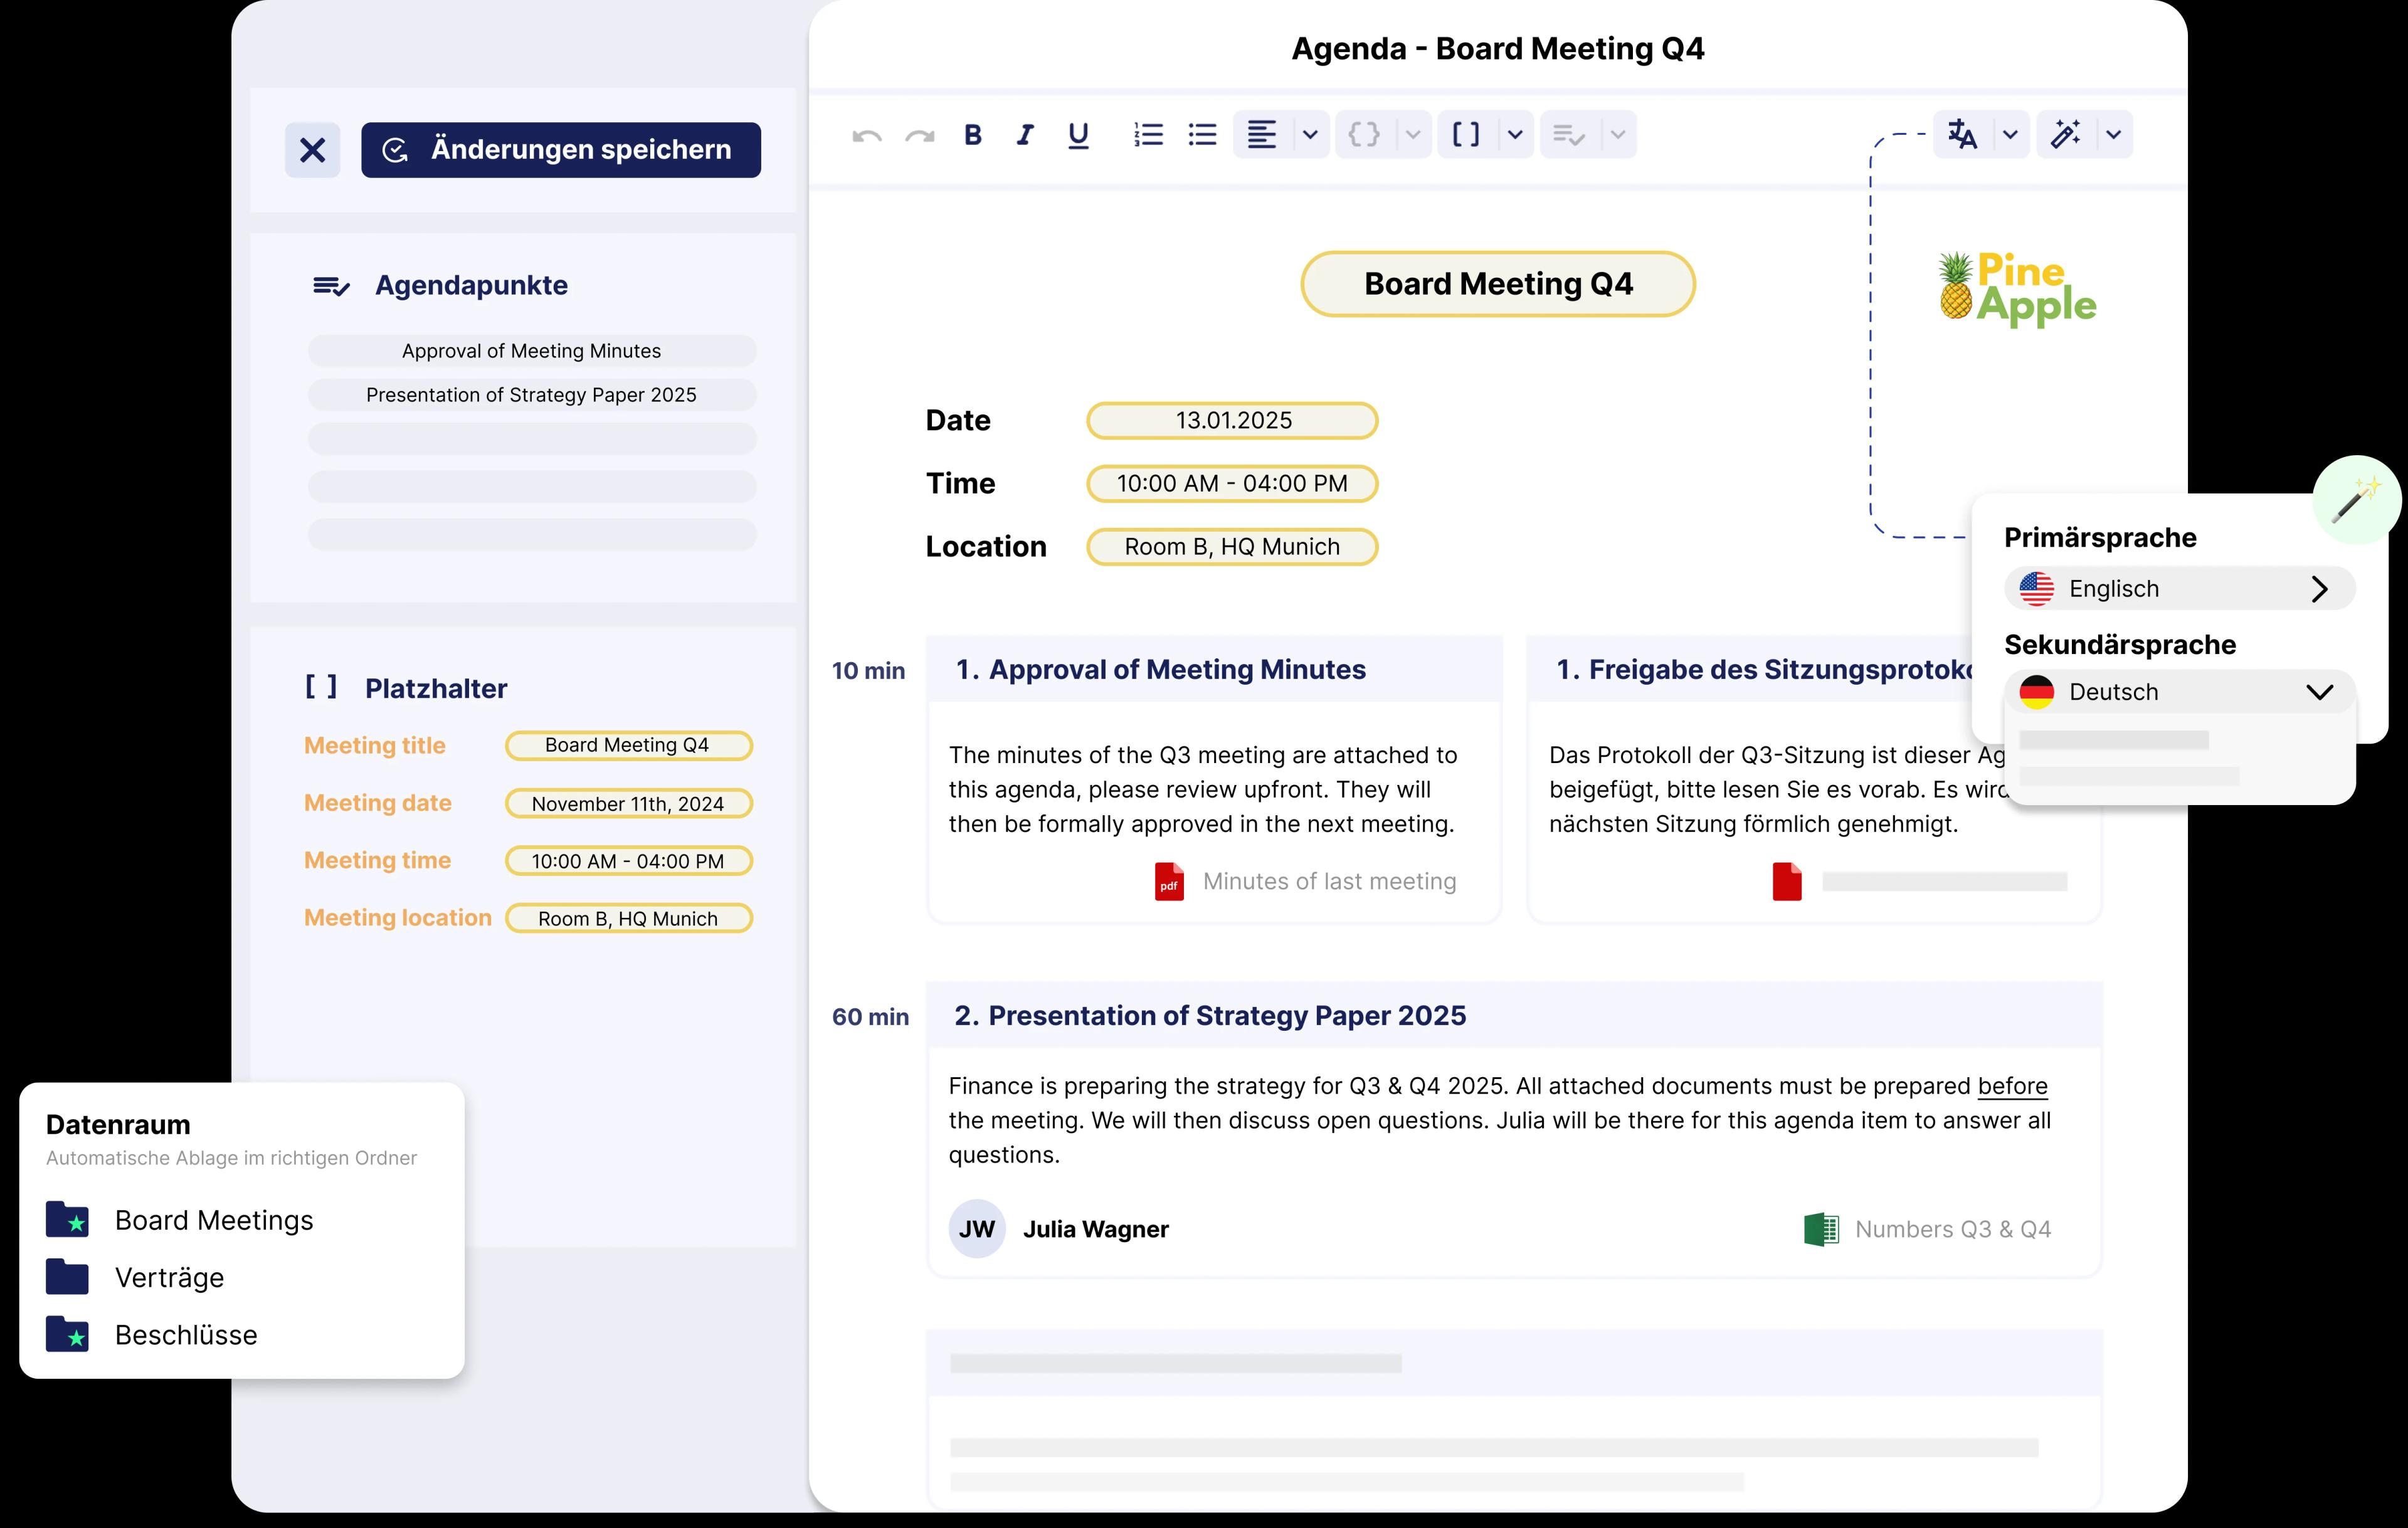2408x1528 pixels.
Task: Expand the bracket placeholder dropdown arrow
Action: (1515, 135)
